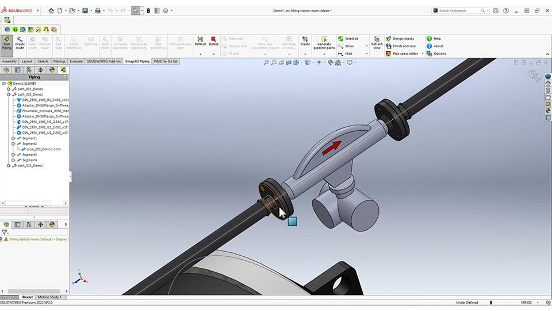
Task: Click the MMGS unit system in the status bar
Action: 526,302
